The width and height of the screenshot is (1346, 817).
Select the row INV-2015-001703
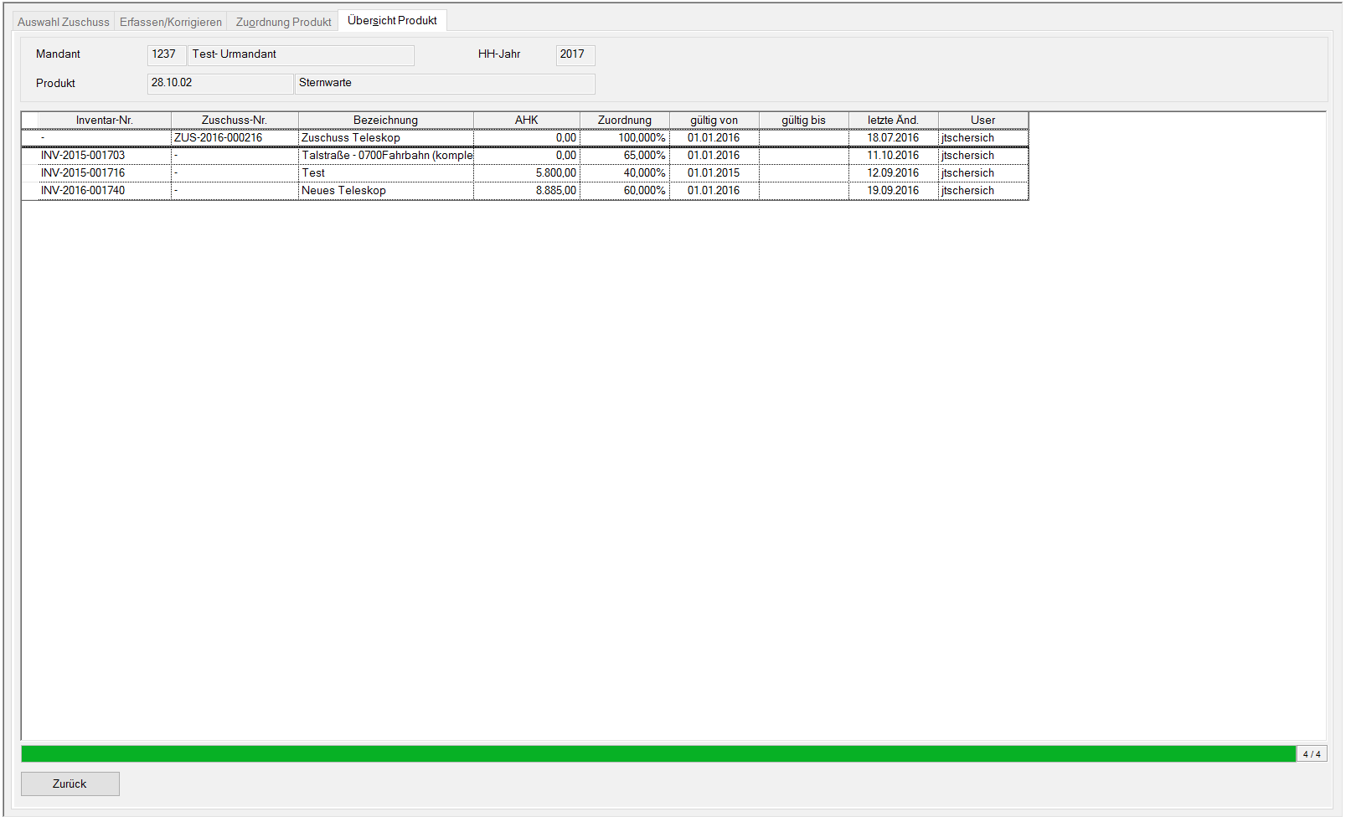(83, 156)
